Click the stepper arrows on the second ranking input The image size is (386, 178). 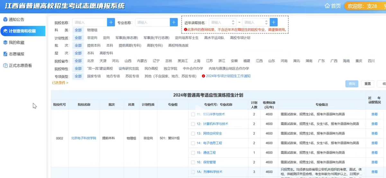pyautogui.click(x=266, y=23)
